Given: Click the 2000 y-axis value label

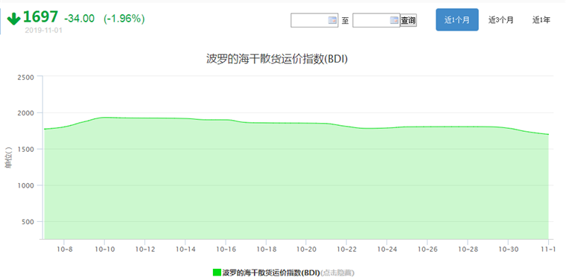Looking at the screenshot, I should (25, 113).
